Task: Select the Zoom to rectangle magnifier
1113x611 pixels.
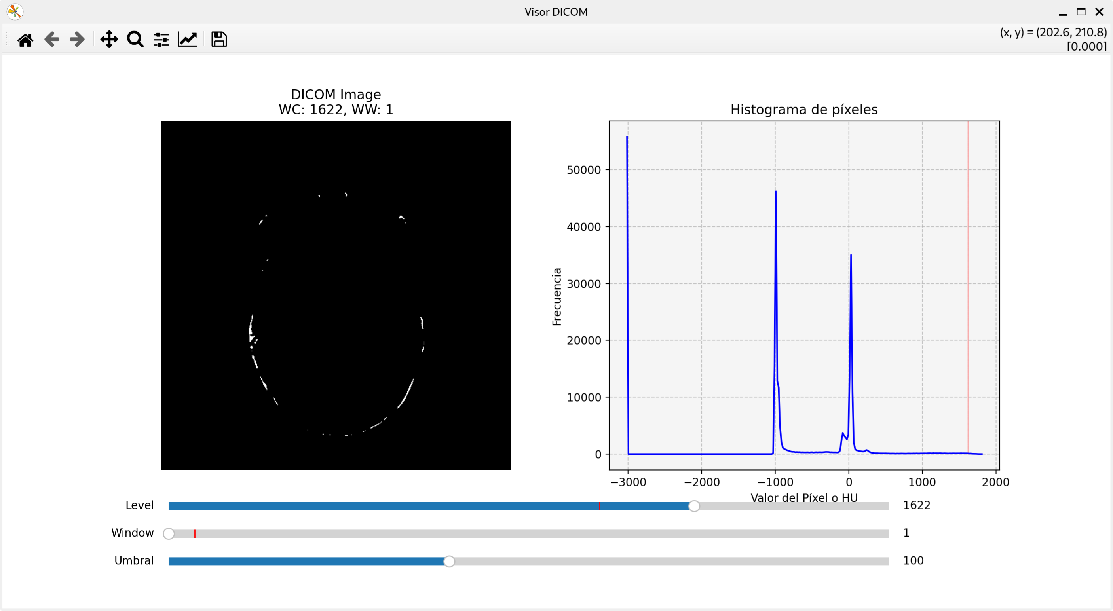Action: pos(135,40)
